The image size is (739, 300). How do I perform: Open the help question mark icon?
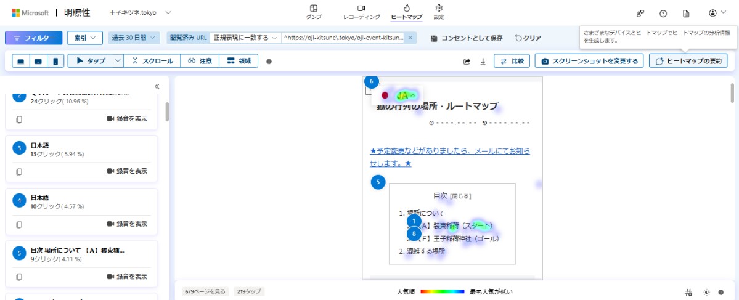pos(663,13)
